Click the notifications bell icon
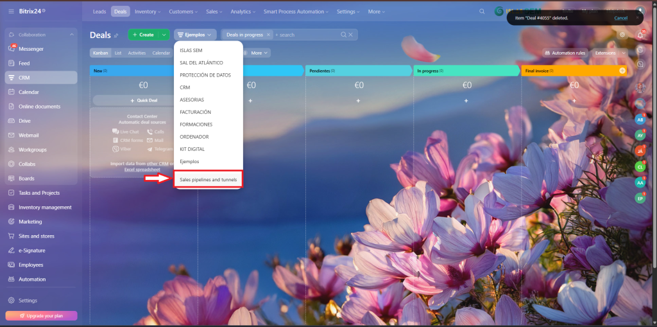657x327 pixels. coord(640,34)
